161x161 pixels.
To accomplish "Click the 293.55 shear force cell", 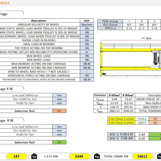I will [x=128, y=107].
